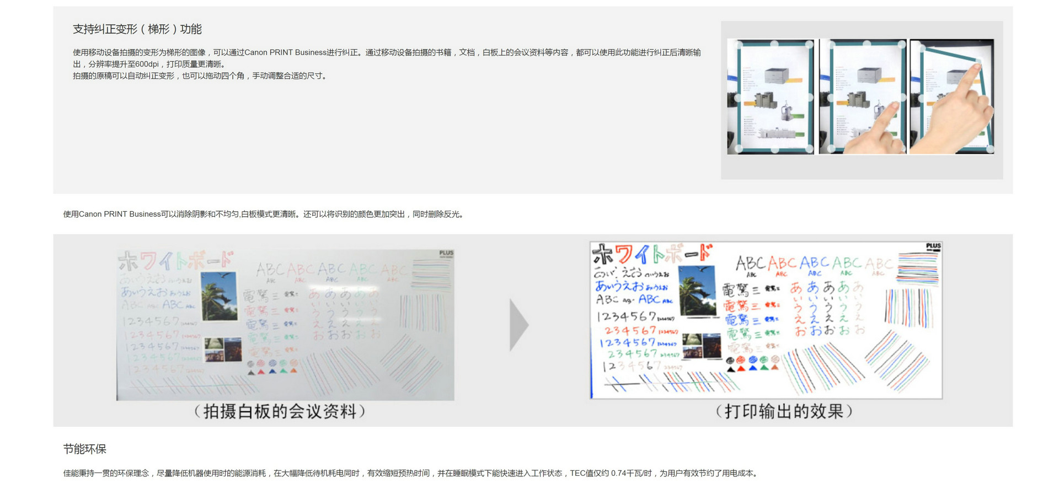Click the caption （打印输出的效果）
Image resolution: width=1059 pixels, height=494 pixels.
(x=784, y=411)
